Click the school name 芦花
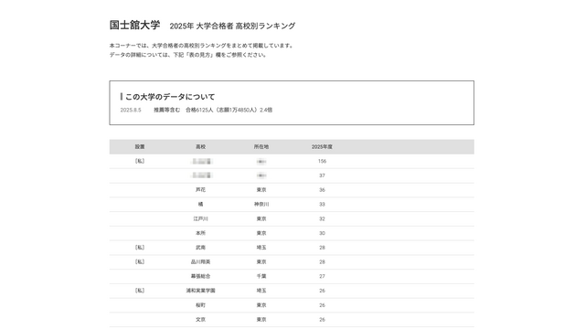Viewport: 585px width, 329px height. [201, 190]
